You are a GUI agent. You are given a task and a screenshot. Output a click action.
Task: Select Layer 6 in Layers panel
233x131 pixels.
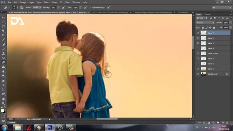pyautogui.click(x=213, y=38)
